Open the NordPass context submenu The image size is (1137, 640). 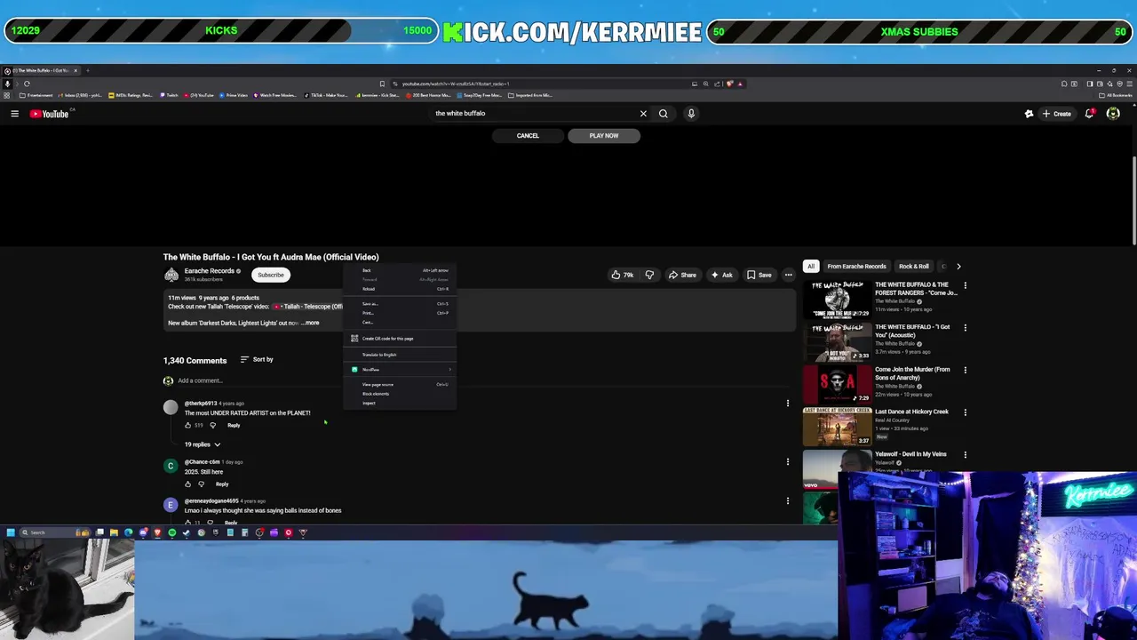(x=400, y=370)
